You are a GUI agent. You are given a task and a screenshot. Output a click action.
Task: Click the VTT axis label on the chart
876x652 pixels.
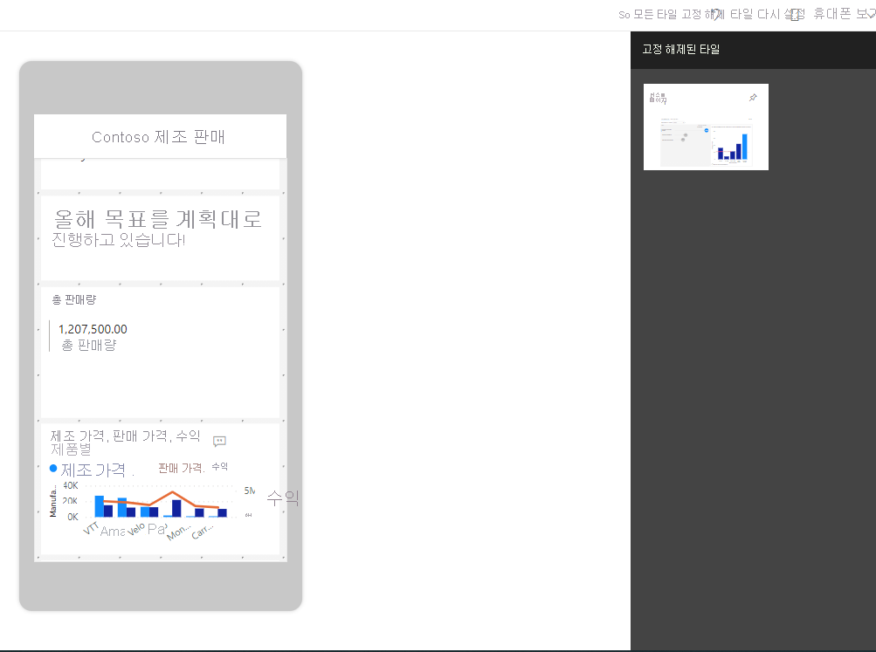(91, 528)
